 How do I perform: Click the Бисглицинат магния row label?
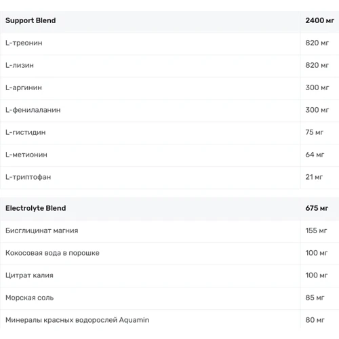[41, 231]
